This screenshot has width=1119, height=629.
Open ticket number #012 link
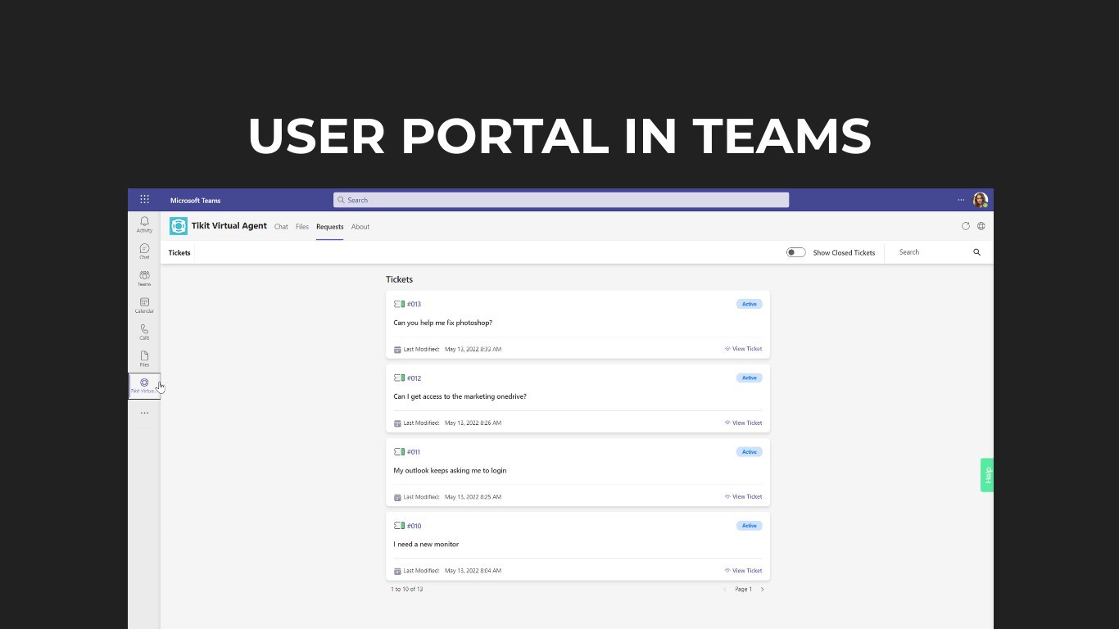pyautogui.click(x=414, y=378)
